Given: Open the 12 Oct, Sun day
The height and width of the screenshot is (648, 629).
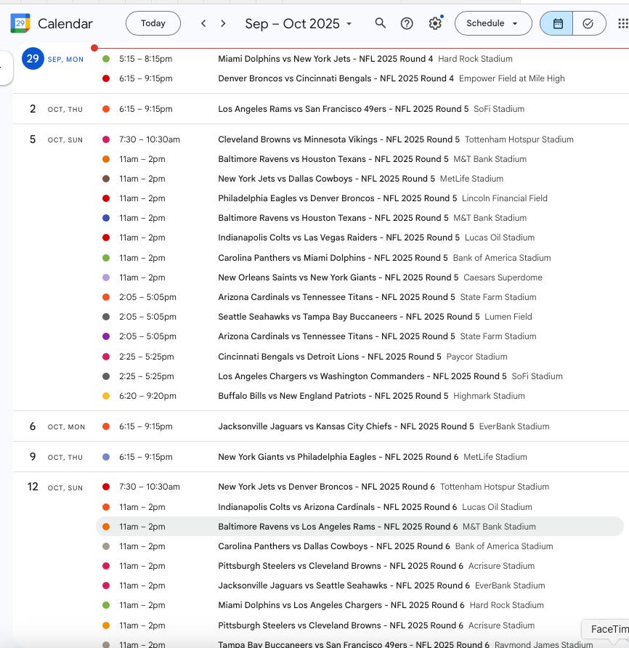Looking at the screenshot, I should (33, 487).
